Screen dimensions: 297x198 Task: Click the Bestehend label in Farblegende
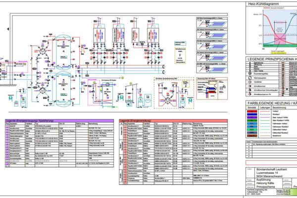[276, 136]
